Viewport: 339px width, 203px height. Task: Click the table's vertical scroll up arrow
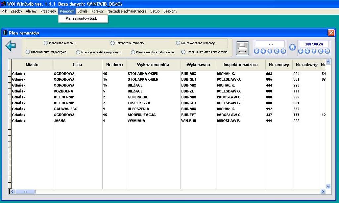click(x=328, y=62)
